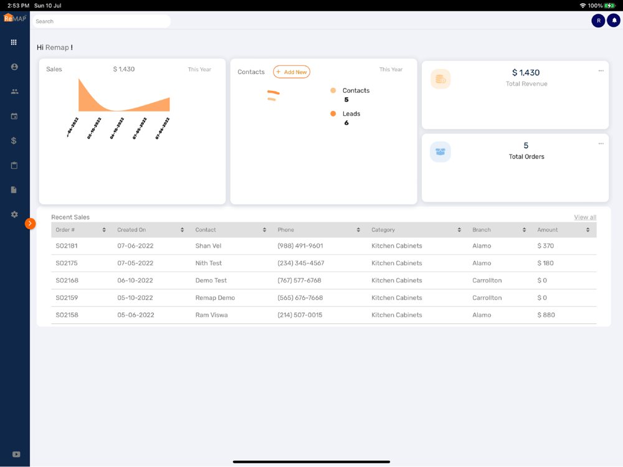Sort the table by Created On
623x467 pixels.
click(x=182, y=230)
